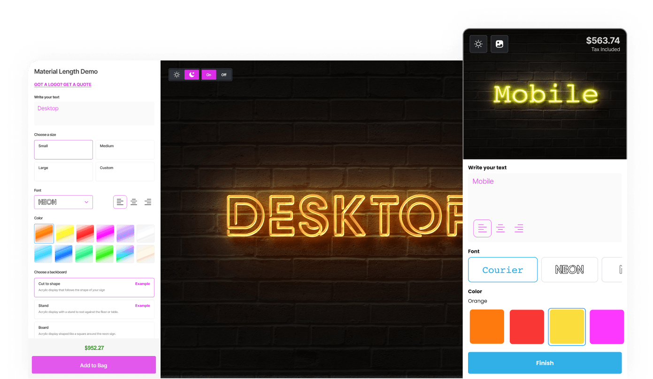Select right text alignment in Material Length Demo
Image resolution: width=653 pixels, height=379 pixels.
coord(148,202)
